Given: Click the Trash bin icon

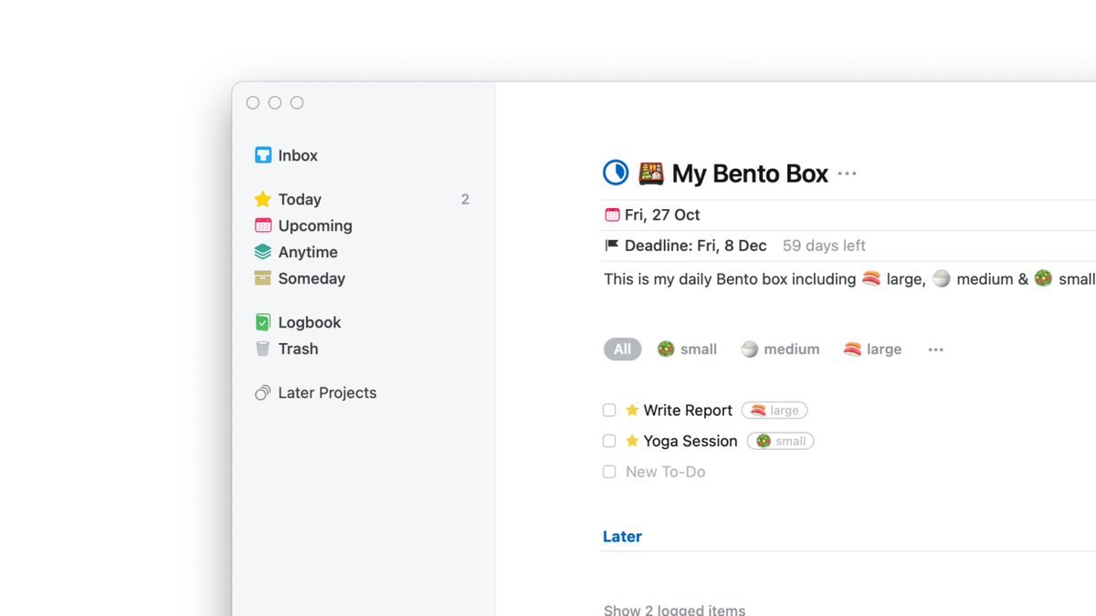Looking at the screenshot, I should pyautogui.click(x=263, y=349).
